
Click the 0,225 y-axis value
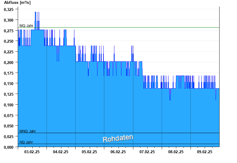tap(9, 52)
